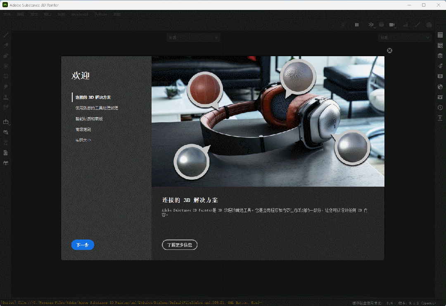Image resolution: width=446 pixels, height=306 pixels.
Task: Select the Material picker tool
Action: point(6,107)
